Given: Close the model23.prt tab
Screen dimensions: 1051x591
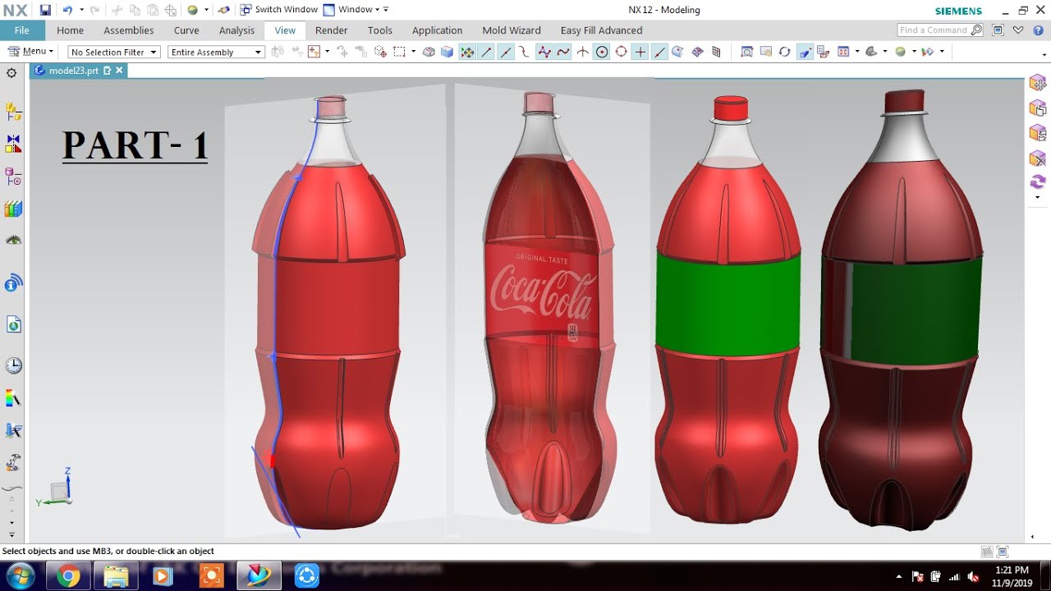Looking at the screenshot, I should click(119, 71).
